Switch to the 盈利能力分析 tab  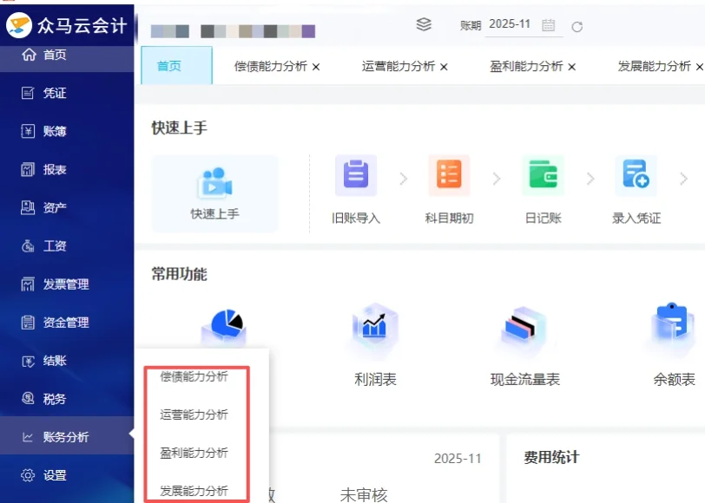coord(526,67)
